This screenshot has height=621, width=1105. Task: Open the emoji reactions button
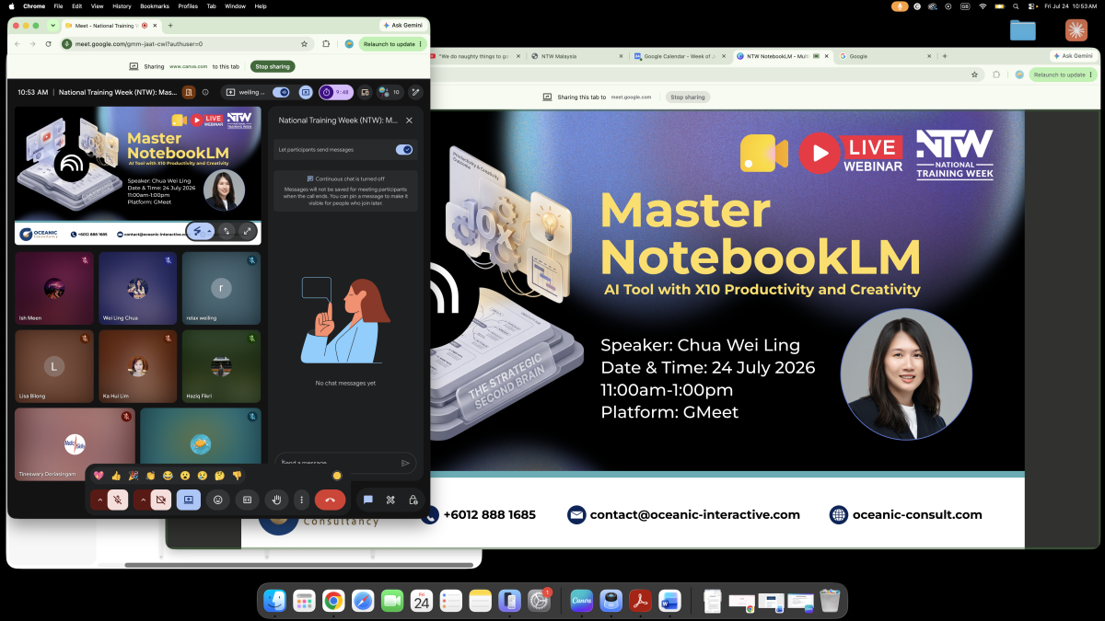pos(218,500)
